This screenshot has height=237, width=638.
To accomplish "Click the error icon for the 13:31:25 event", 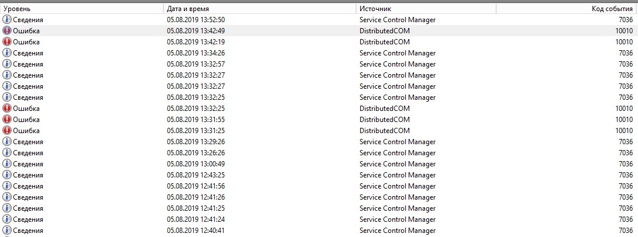I will tap(7, 131).
